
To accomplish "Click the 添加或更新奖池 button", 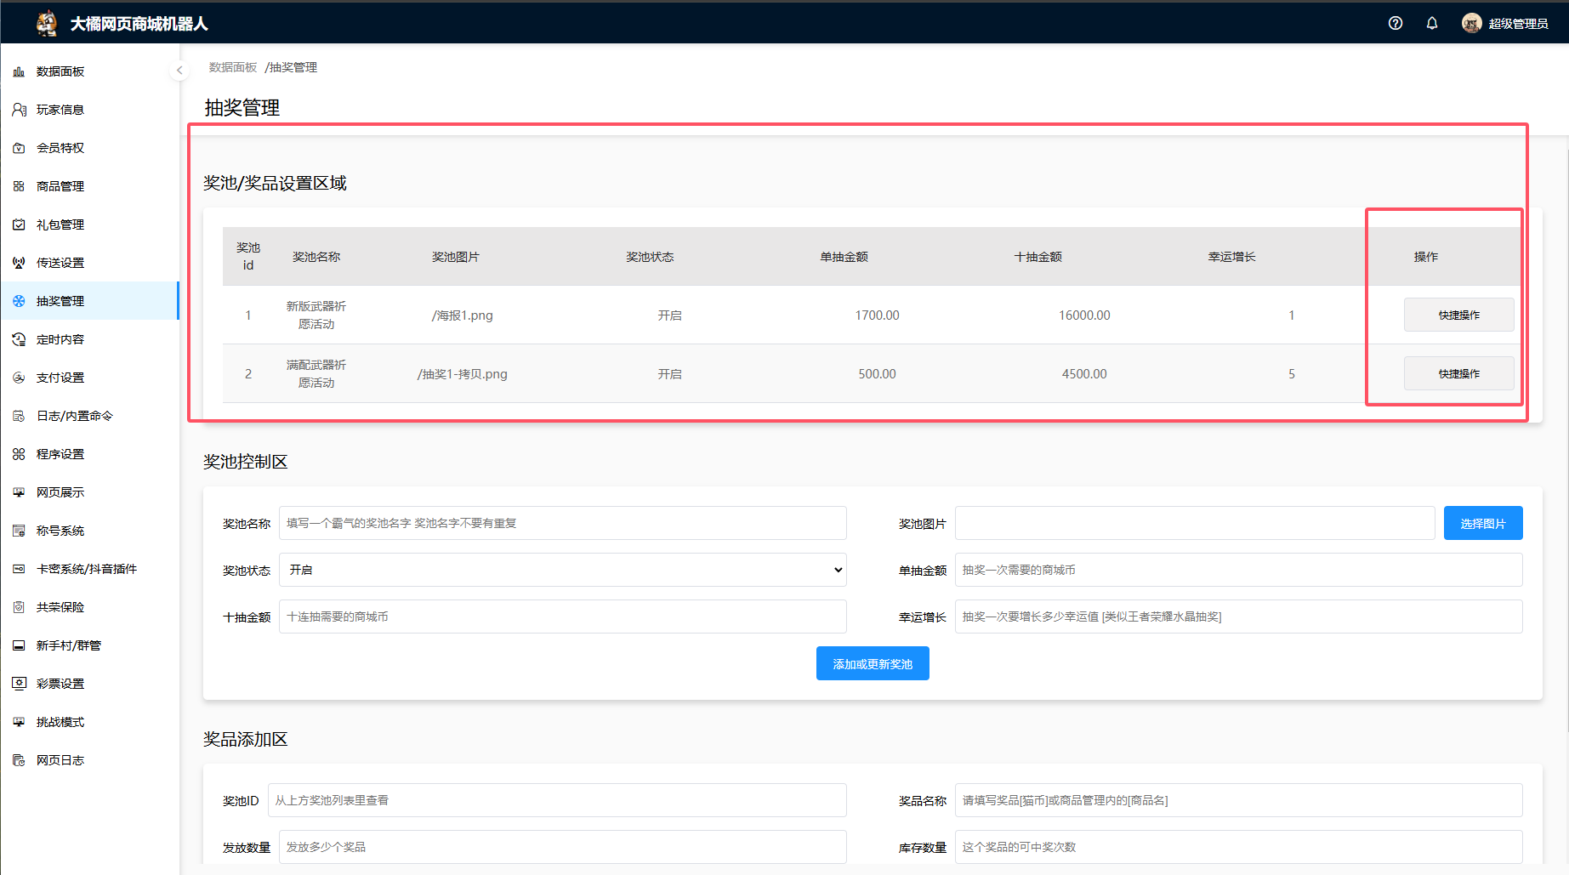I will tap(872, 663).
